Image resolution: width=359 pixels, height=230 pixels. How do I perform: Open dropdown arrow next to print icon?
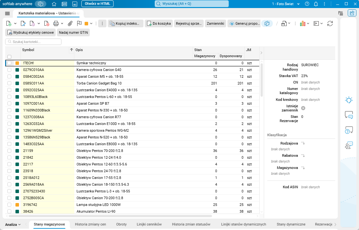pos(62,23)
